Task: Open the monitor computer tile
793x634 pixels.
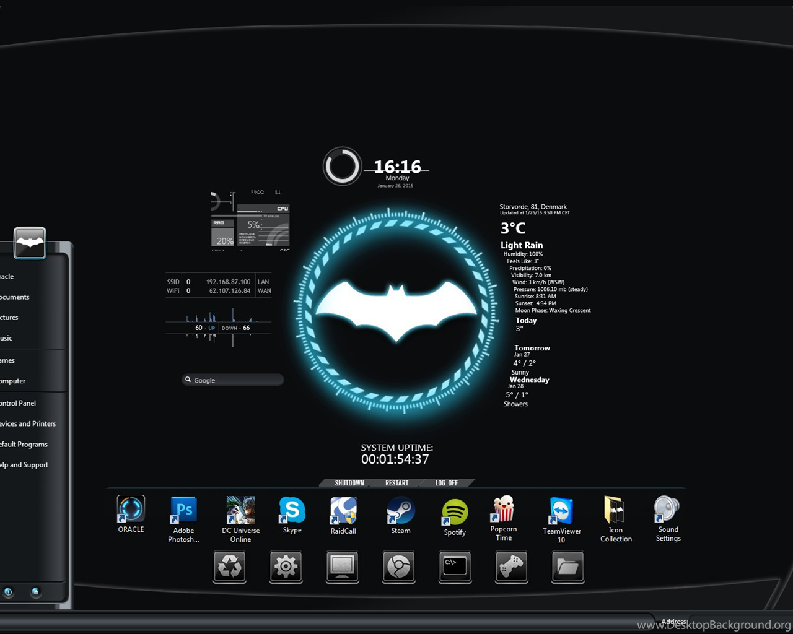Action: point(342,567)
